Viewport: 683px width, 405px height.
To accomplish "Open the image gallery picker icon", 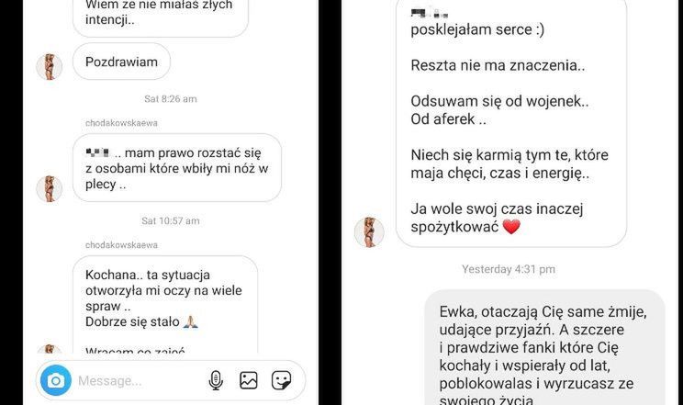I will point(249,380).
